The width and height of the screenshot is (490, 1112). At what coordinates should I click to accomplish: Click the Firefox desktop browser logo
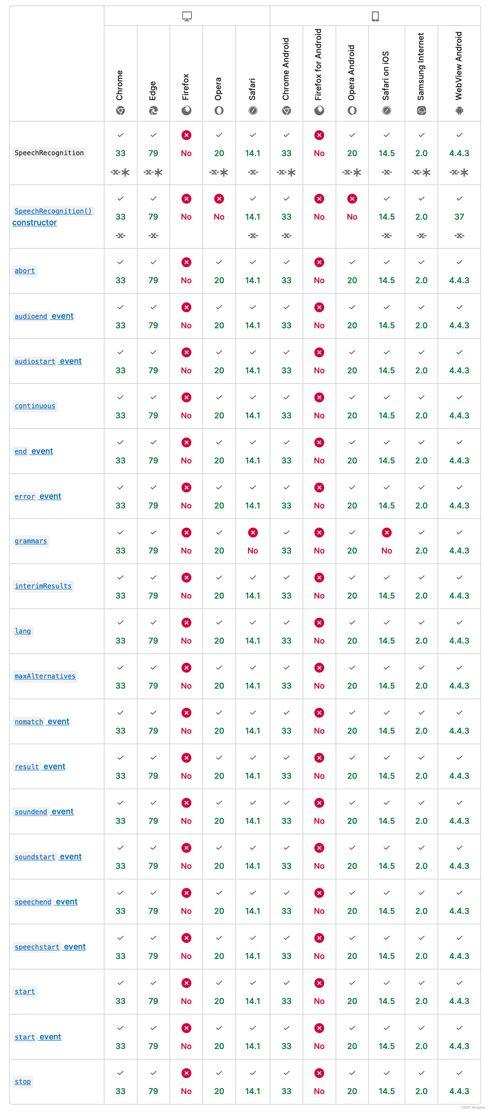pyautogui.click(x=186, y=111)
